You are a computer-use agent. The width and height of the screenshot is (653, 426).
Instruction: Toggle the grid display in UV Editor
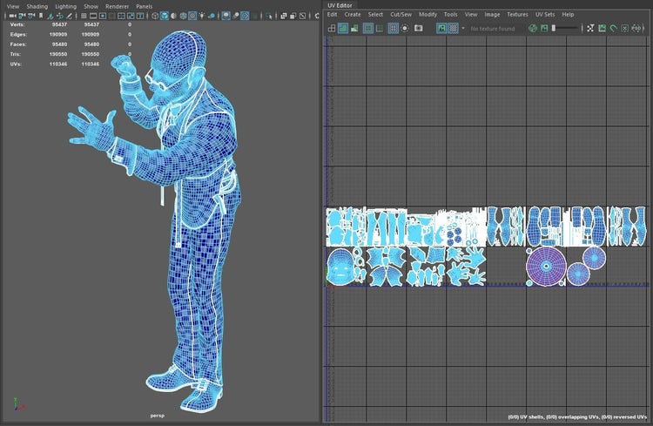tap(394, 28)
